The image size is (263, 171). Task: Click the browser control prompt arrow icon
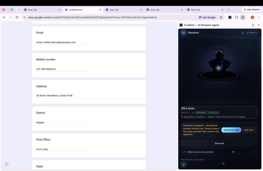pos(184,165)
